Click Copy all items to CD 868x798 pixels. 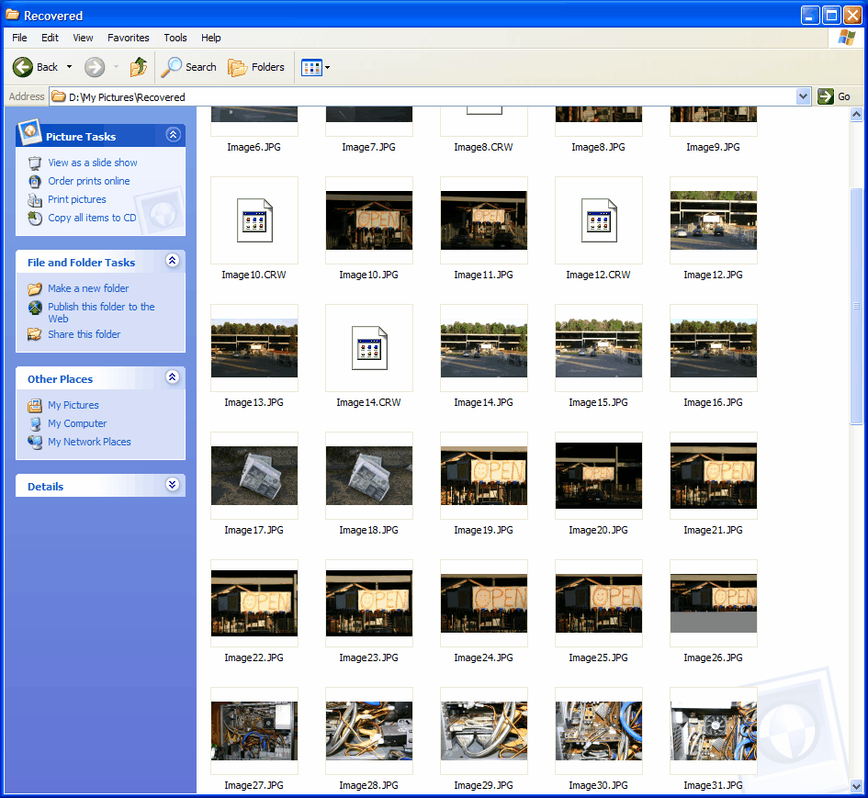tap(92, 218)
